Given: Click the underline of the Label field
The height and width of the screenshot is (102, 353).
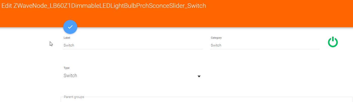Looking at the screenshot, I should tap(133, 49).
